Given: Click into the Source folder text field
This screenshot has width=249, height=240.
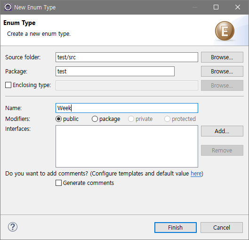Looking at the screenshot, I should (127, 57).
